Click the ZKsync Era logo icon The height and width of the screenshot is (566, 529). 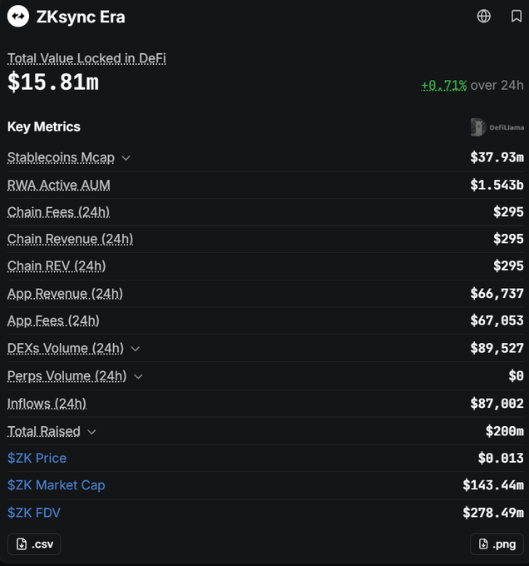pyautogui.click(x=18, y=17)
